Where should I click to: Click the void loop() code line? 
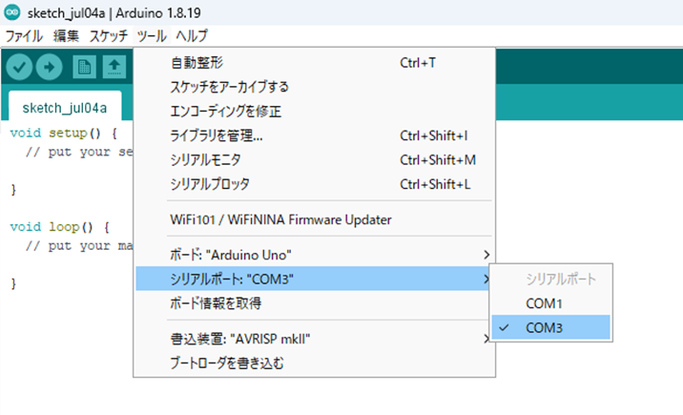click(x=60, y=227)
